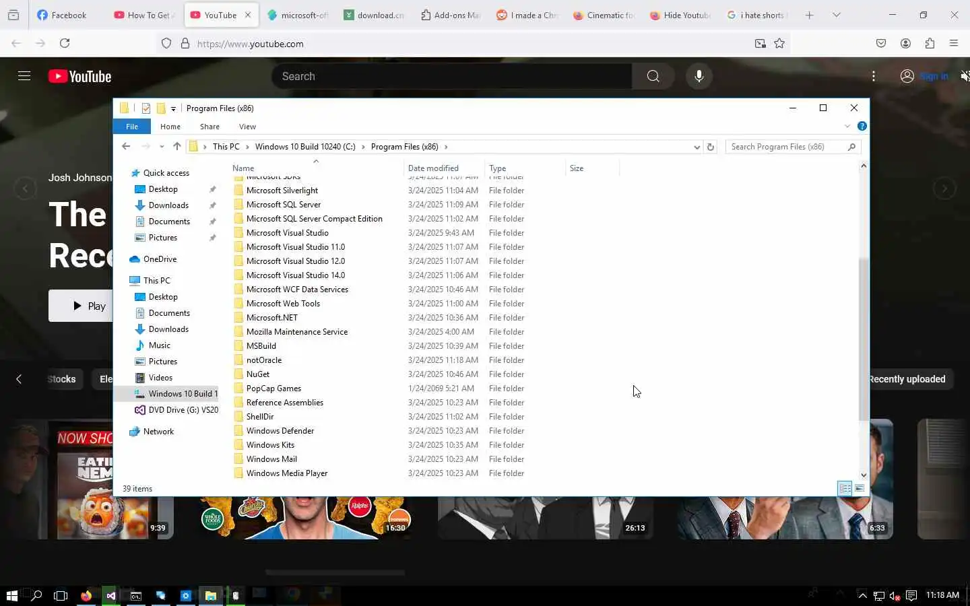Viewport: 970px width, 606px height.
Task: Select the Microsoft Silverlight folder
Action: click(282, 191)
